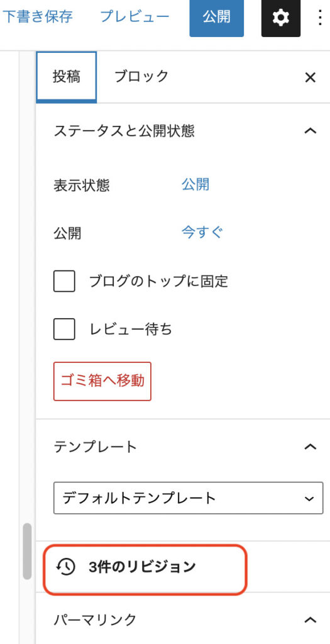The height and width of the screenshot is (644, 330).
Task: Close the settings sidebar with X
Action: (x=311, y=77)
